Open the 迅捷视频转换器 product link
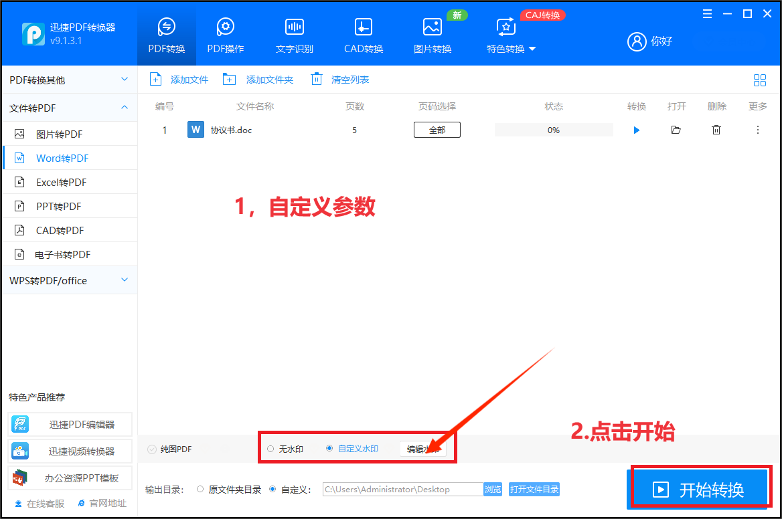This screenshot has width=782, height=519. pyautogui.click(x=70, y=451)
